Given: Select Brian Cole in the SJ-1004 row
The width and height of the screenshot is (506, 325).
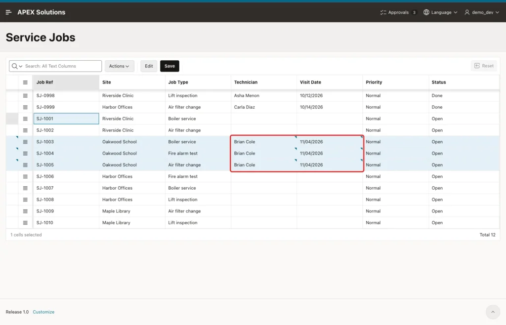Looking at the screenshot, I should point(264,154).
